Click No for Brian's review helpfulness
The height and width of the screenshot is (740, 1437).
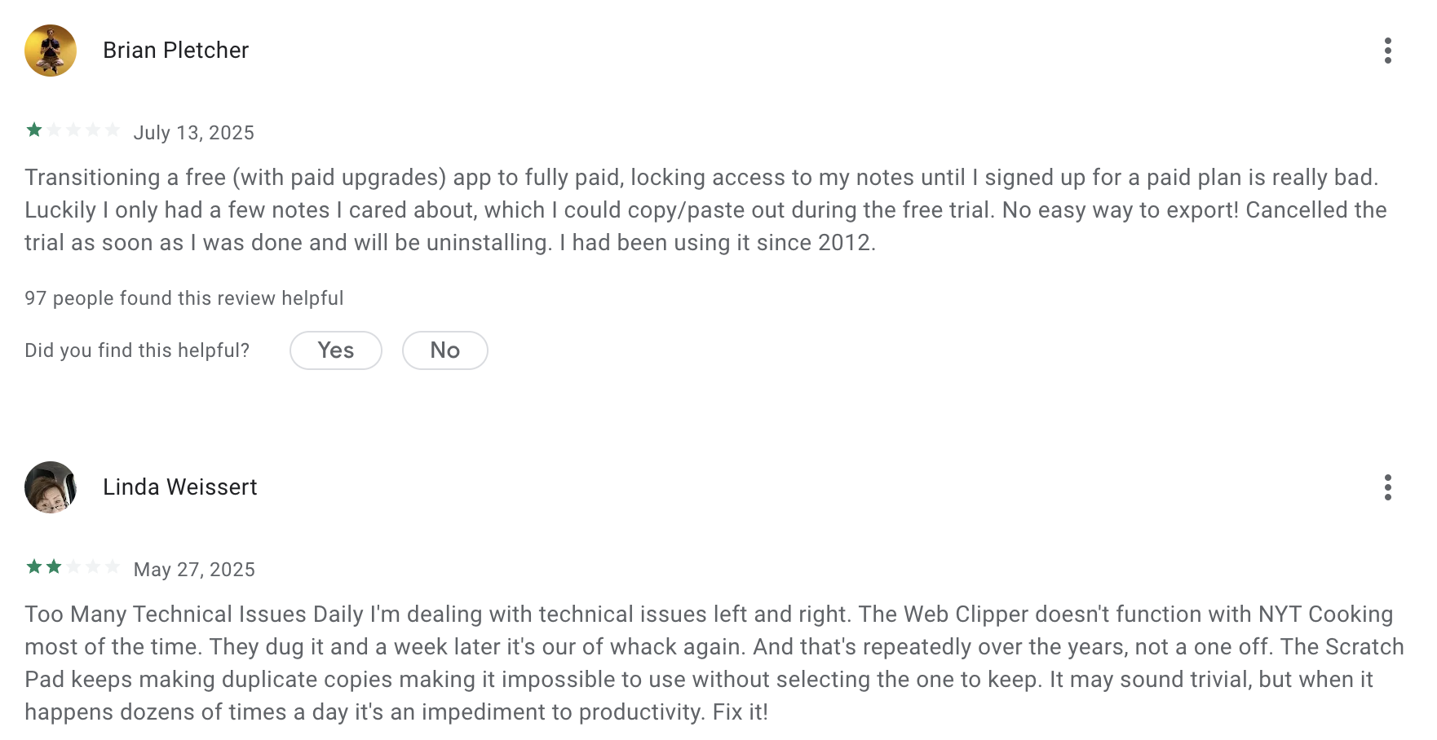pyautogui.click(x=444, y=350)
